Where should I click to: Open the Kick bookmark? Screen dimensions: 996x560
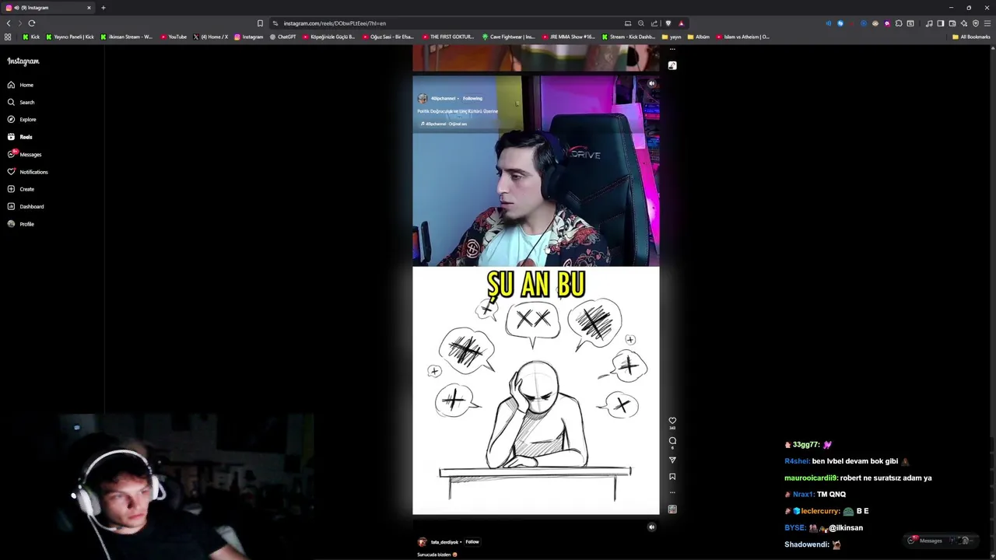coord(31,37)
